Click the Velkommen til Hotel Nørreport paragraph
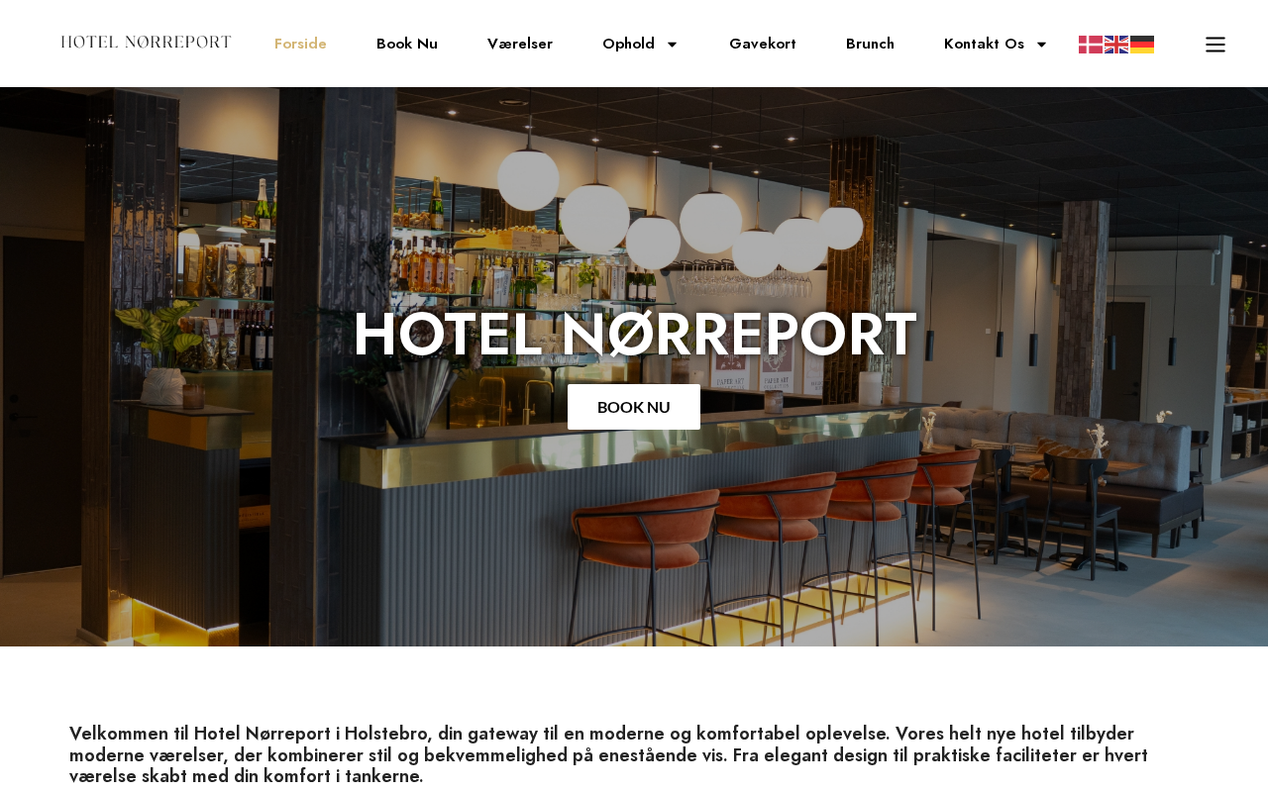Image resolution: width=1268 pixels, height=792 pixels. pyautogui.click(x=609, y=754)
